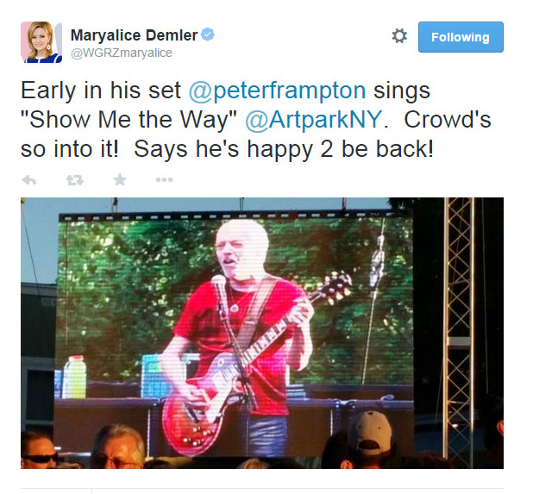Open the @peterframpton mention link
The height and width of the screenshot is (494, 533).
[277, 91]
